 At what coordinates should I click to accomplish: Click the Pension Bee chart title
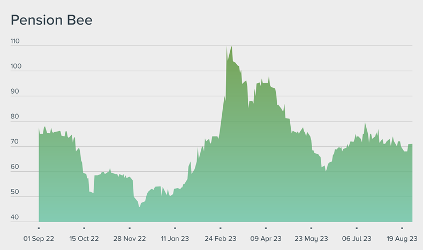pyautogui.click(x=51, y=20)
